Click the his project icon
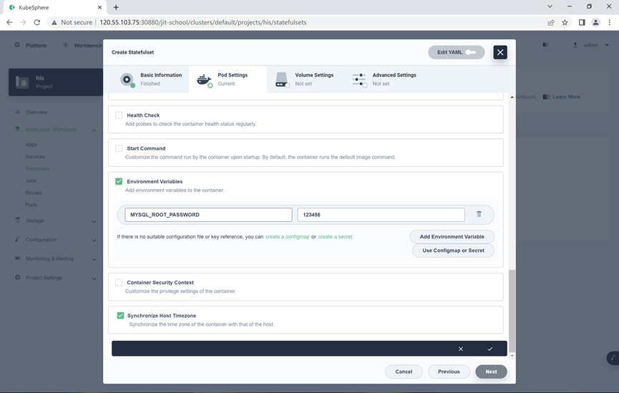This screenshot has width=619, height=393. coord(22,82)
